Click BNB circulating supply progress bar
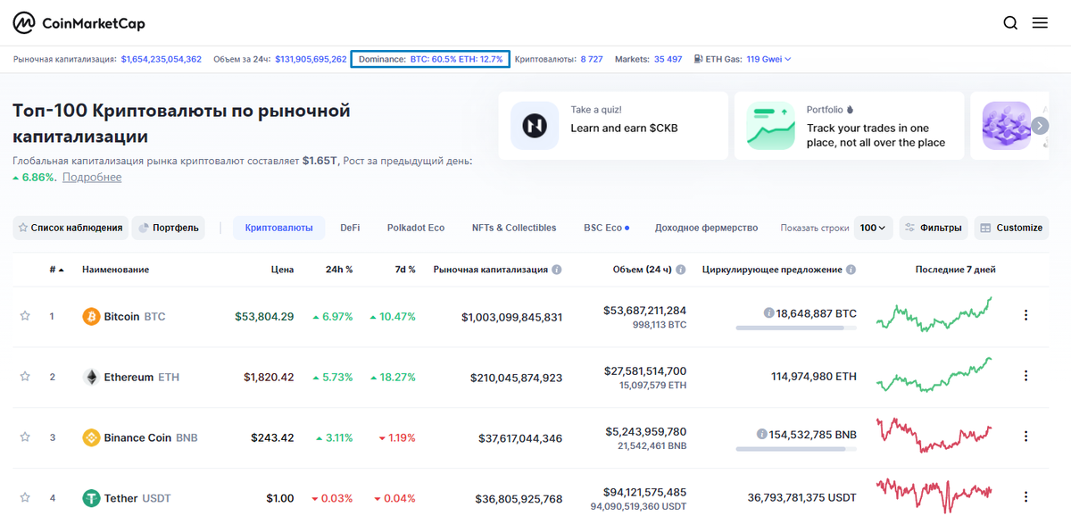This screenshot has height=524, width=1071. (796, 449)
